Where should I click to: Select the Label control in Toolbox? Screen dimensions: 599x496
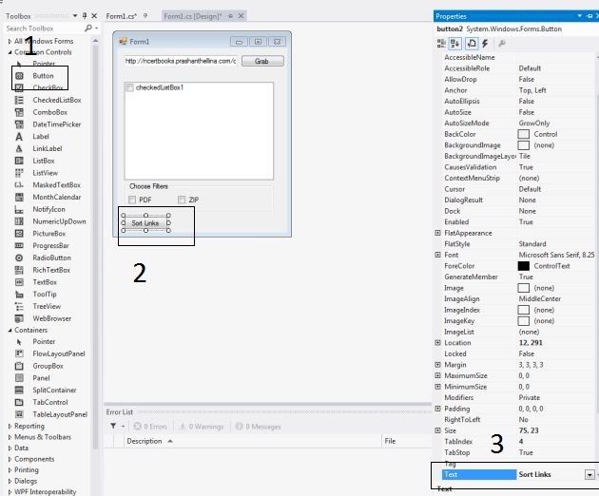click(41, 137)
